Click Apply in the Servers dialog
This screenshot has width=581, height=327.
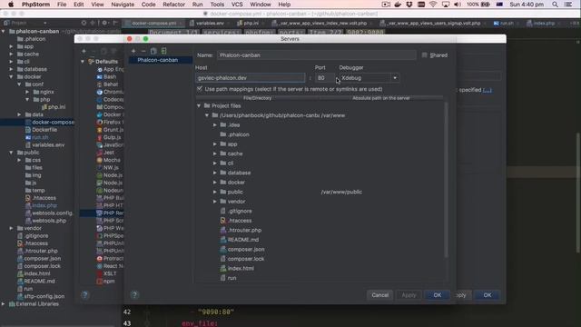coord(409,295)
